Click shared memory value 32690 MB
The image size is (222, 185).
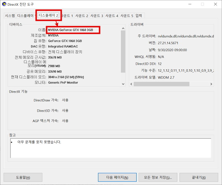pyautogui.click(x=55, y=71)
